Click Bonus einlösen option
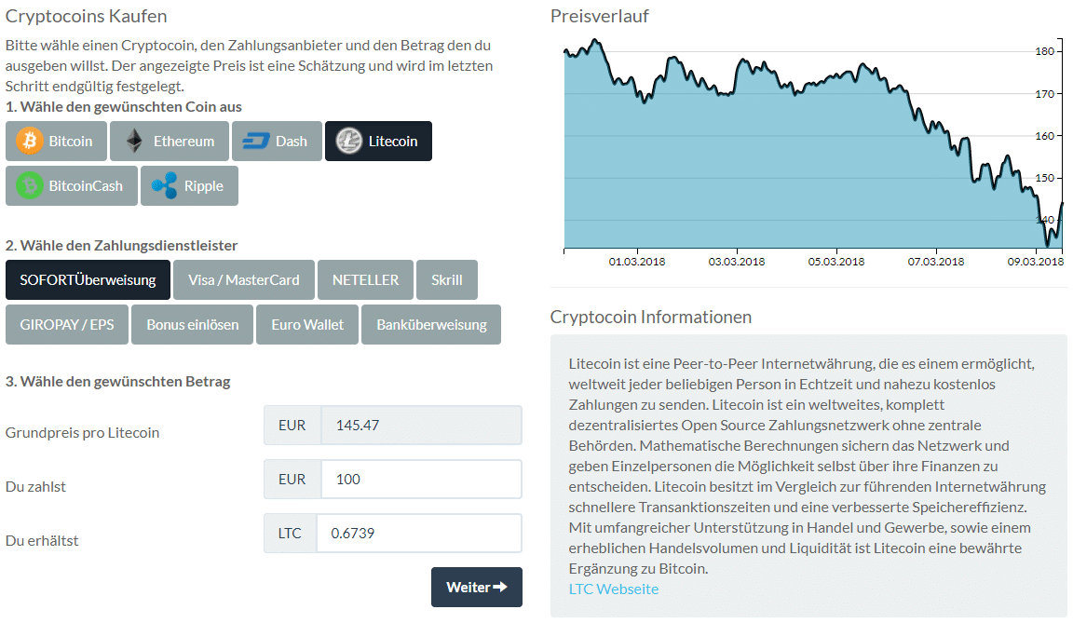This screenshot has height=623, width=1073. tap(192, 324)
